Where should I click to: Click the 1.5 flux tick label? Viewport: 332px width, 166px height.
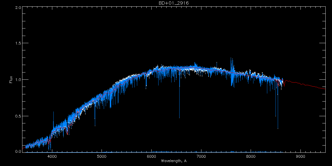point(18,43)
